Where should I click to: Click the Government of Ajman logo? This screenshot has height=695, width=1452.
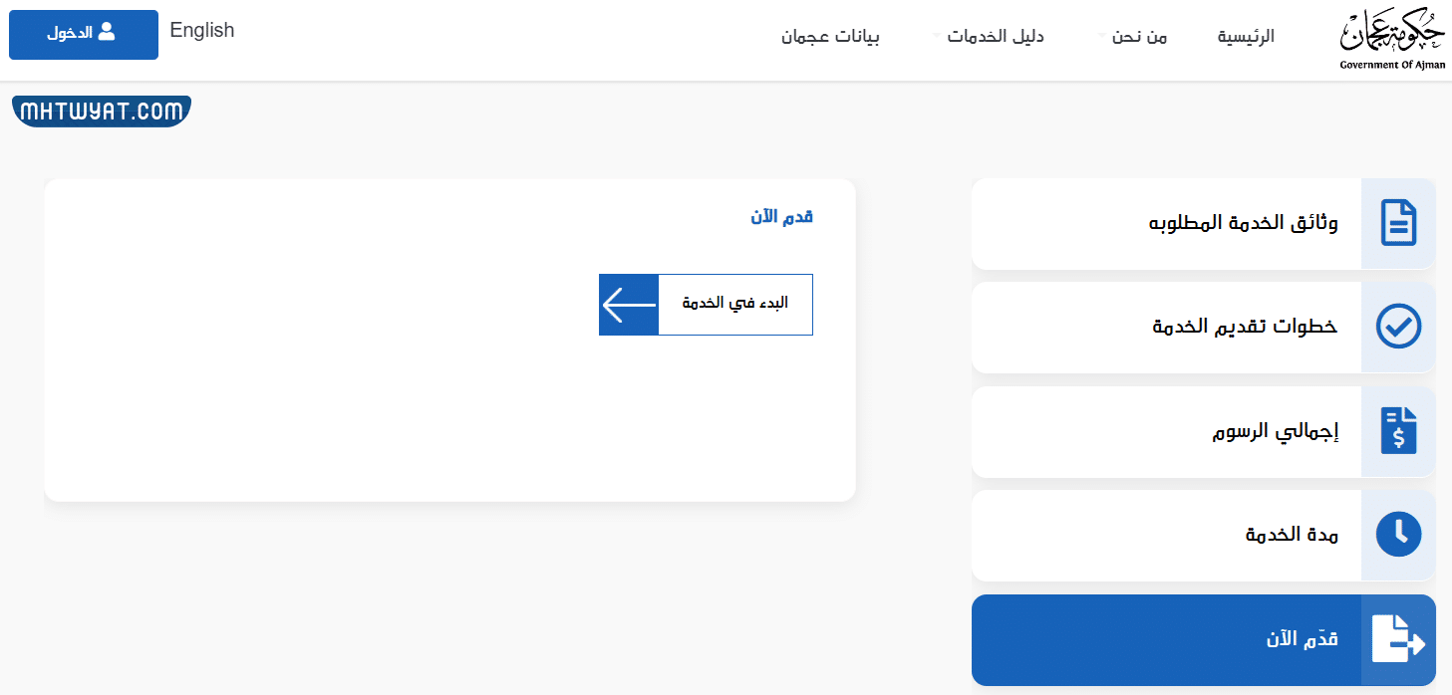click(x=1391, y=36)
